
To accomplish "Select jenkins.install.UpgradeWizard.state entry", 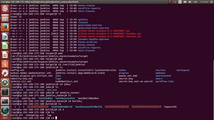I will coord(80,73).
